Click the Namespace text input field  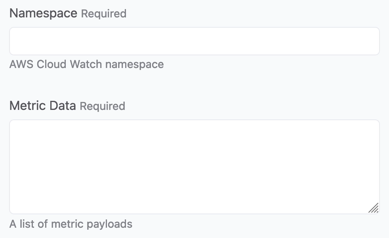pyautogui.click(x=194, y=41)
